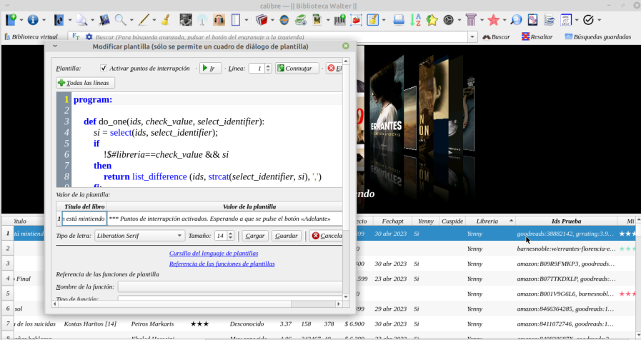The height and width of the screenshot is (340, 641).
Task: Click the framed broom toolbar icon
Action: (x=373, y=19)
